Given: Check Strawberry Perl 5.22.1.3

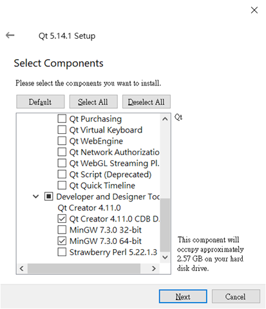Looking at the screenshot, I should [62, 252].
